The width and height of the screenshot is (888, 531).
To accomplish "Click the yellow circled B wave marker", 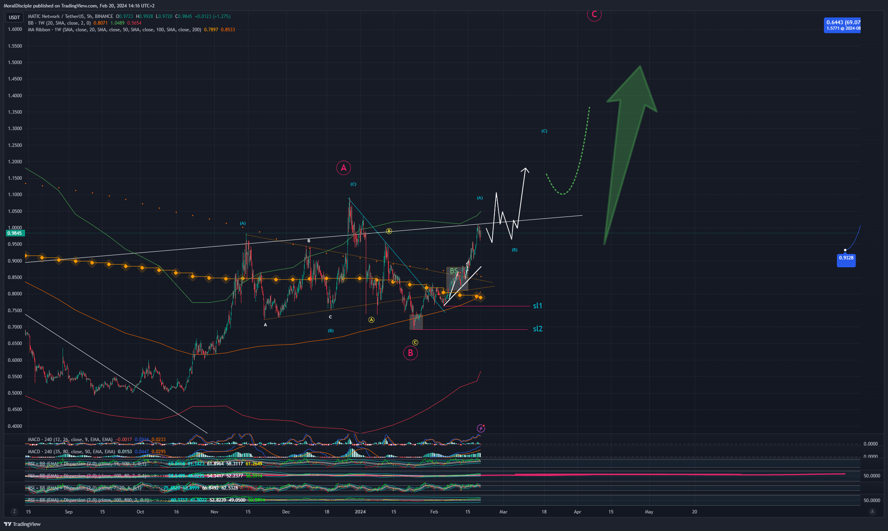I will pos(389,231).
